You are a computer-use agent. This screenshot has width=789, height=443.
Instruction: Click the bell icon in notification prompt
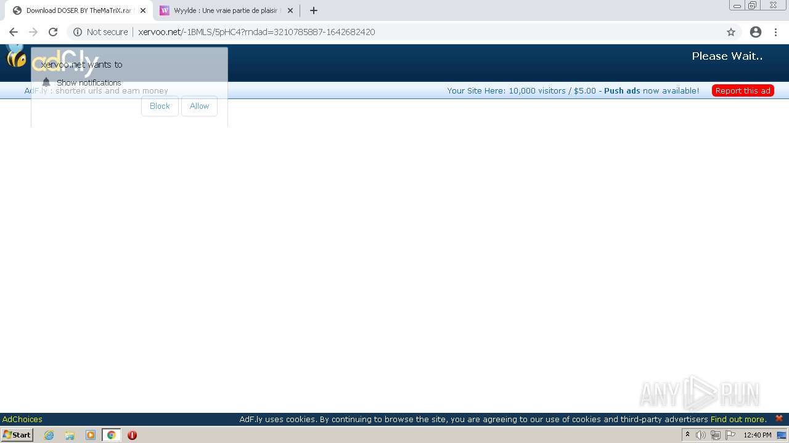tap(46, 82)
